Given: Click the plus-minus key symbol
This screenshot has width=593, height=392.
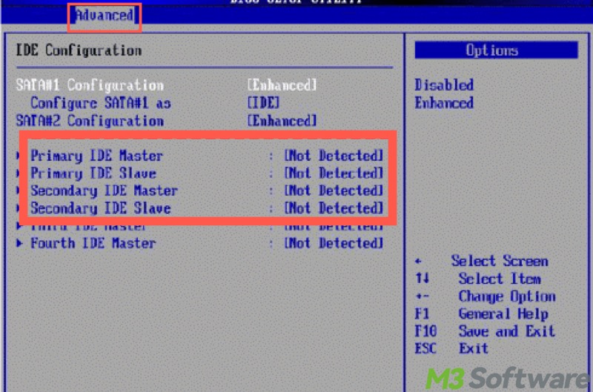Looking at the screenshot, I should 422,296.
